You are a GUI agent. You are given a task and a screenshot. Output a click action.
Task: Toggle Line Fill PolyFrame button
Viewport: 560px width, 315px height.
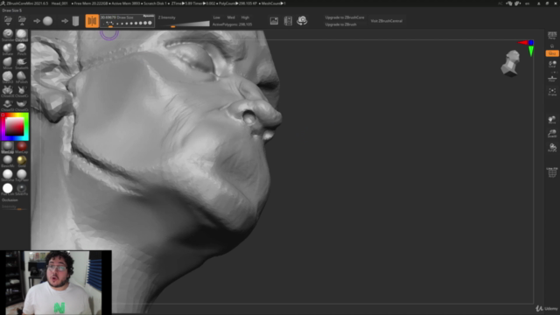(x=552, y=171)
